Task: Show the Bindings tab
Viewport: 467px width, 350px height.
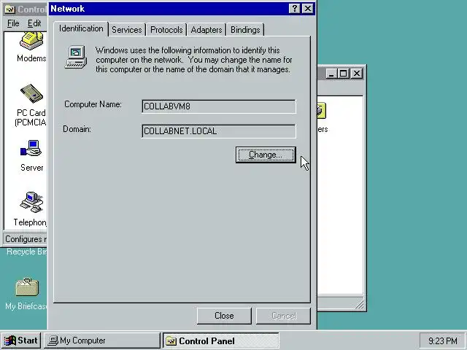Action: [x=245, y=30]
